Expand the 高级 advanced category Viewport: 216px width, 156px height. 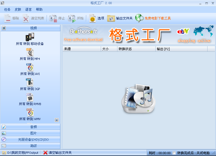coord(30,146)
